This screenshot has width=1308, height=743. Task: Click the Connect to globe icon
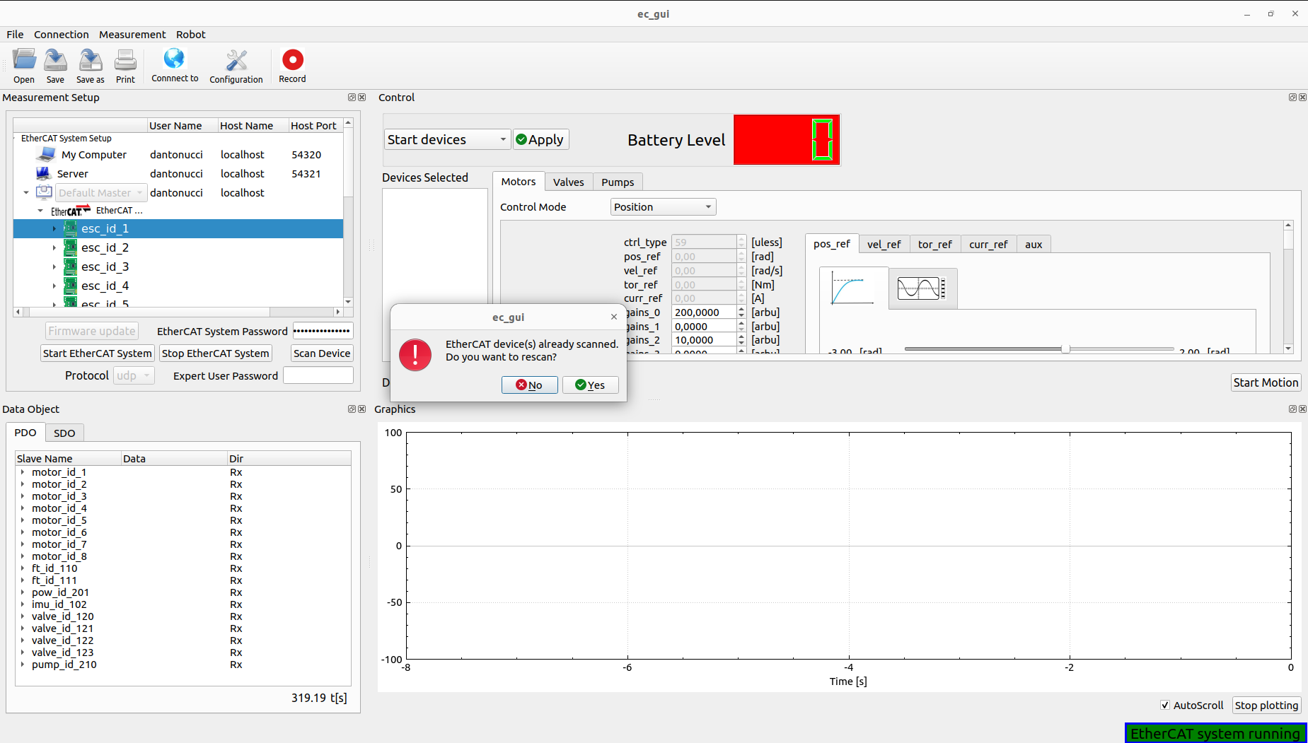tap(174, 59)
